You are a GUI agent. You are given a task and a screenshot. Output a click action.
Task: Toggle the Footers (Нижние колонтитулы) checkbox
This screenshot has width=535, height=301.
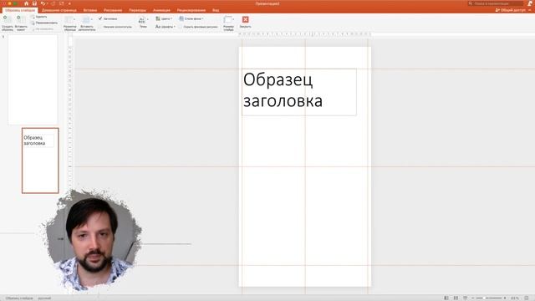(100, 27)
